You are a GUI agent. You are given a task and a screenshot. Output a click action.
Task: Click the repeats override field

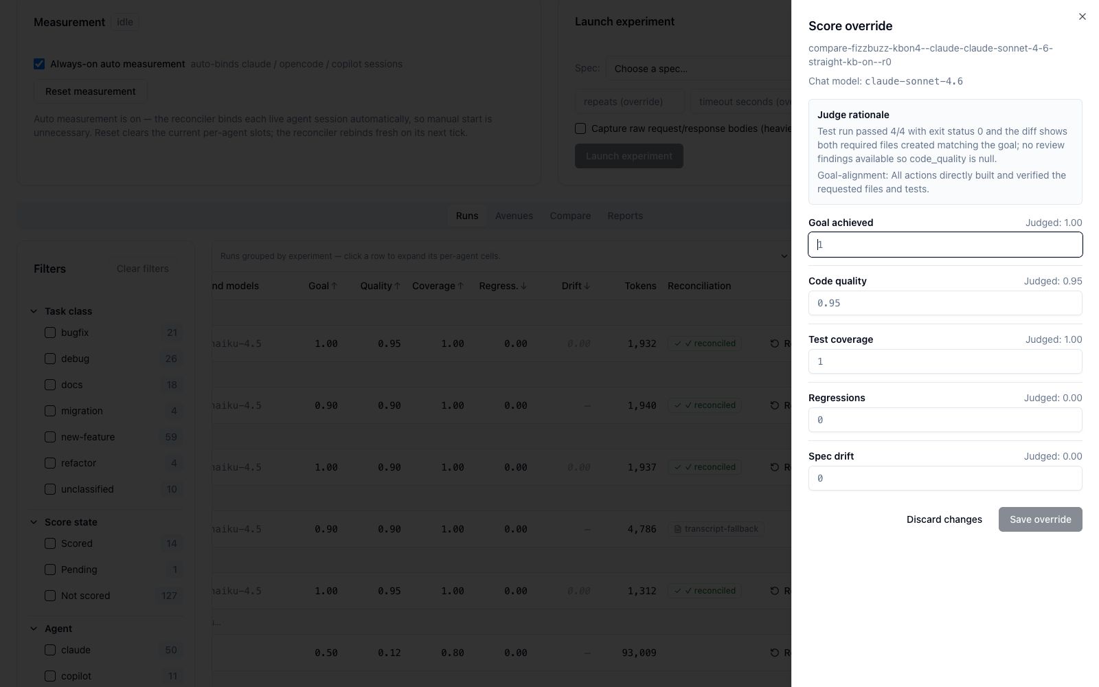pos(629,102)
